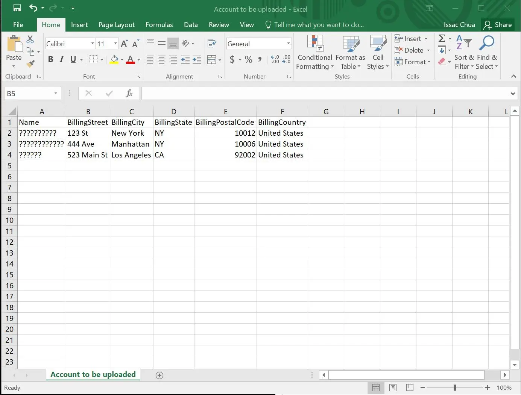Apply Bottom Align to cells
Screen dimensions: 521x395
[173, 43]
